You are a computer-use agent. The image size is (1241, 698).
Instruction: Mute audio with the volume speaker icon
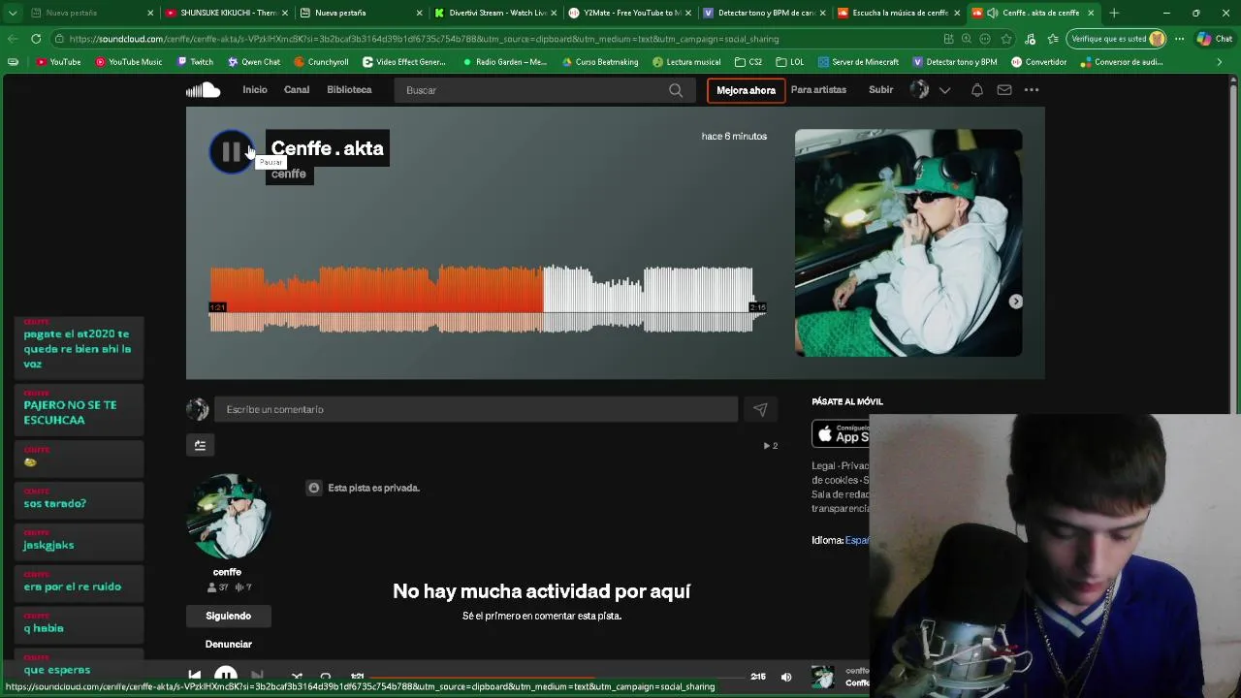(786, 677)
